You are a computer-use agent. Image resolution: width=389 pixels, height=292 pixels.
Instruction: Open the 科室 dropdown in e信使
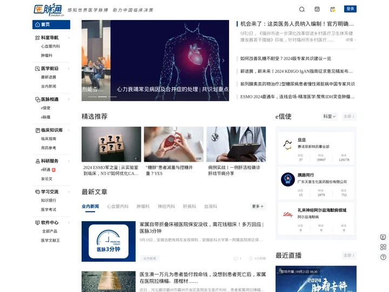click(329, 116)
